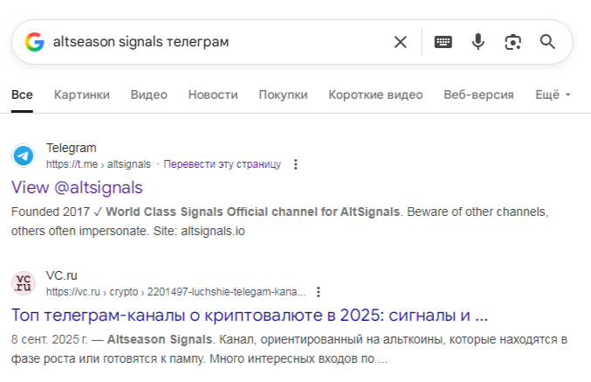
Task: Open the Веб-версия tab
Action: pos(478,94)
